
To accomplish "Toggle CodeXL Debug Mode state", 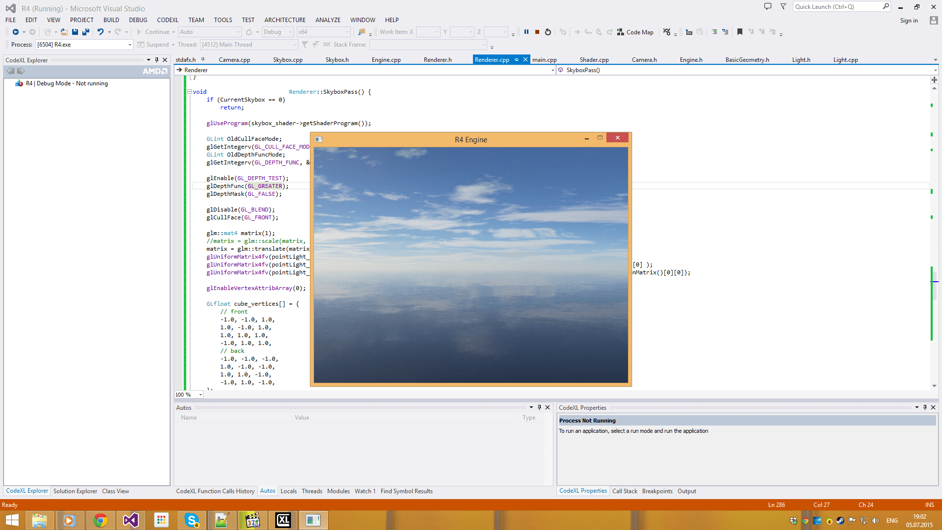I will pos(67,83).
